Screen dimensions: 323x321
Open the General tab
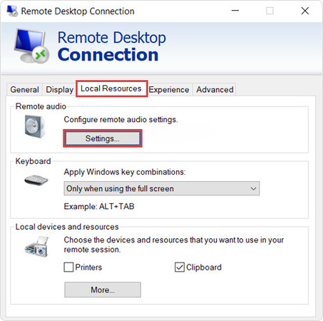(24, 90)
